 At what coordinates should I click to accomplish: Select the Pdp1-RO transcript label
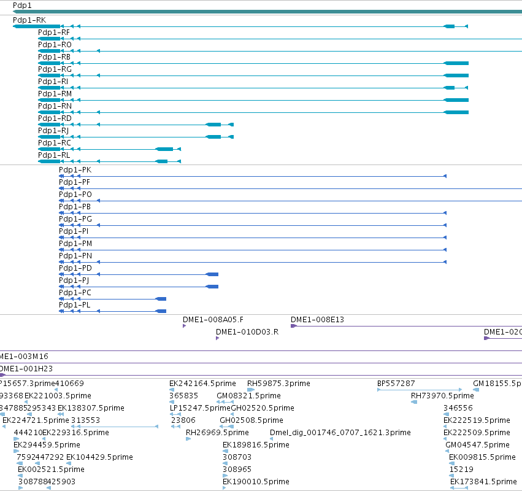point(55,45)
